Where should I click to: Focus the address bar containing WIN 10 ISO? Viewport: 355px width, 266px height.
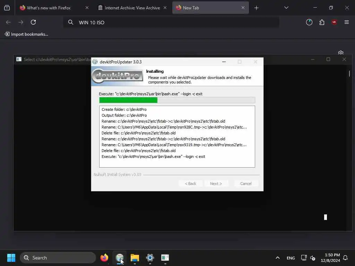[x=171, y=23]
